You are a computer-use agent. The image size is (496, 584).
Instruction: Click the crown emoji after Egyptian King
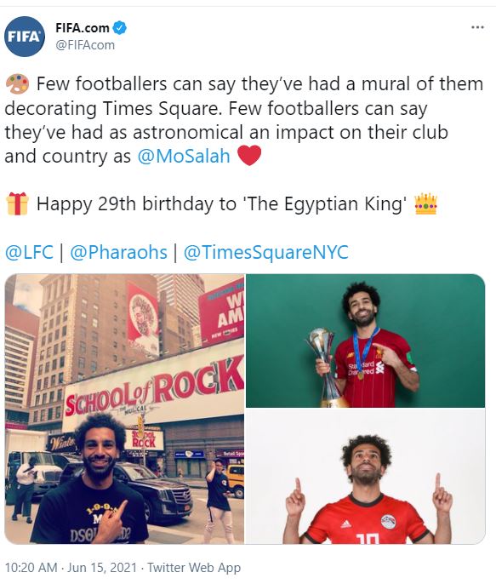click(x=425, y=203)
